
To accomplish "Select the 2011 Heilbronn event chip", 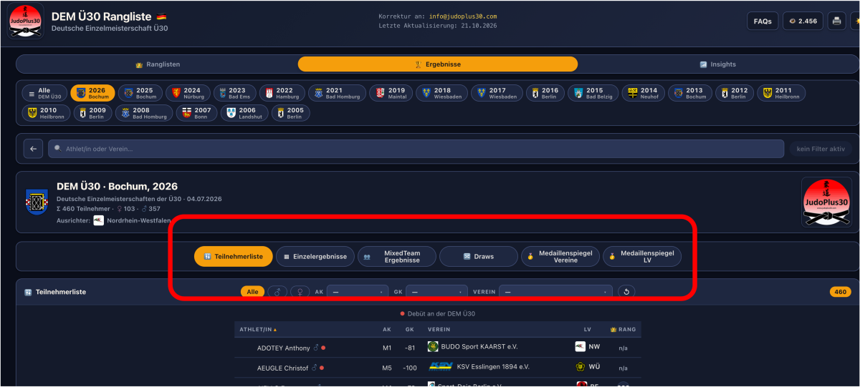I will click(x=781, y=93).
